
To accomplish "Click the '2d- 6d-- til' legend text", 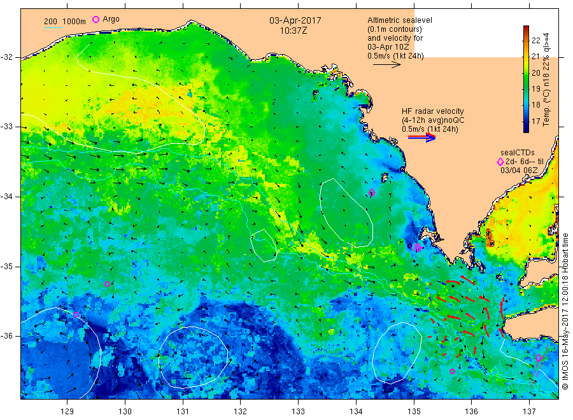I will pos(525,162).
